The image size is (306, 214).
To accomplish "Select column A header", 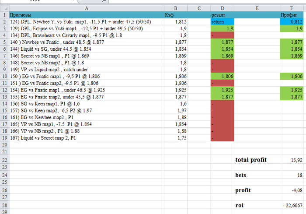I will (x=87, y=8).
